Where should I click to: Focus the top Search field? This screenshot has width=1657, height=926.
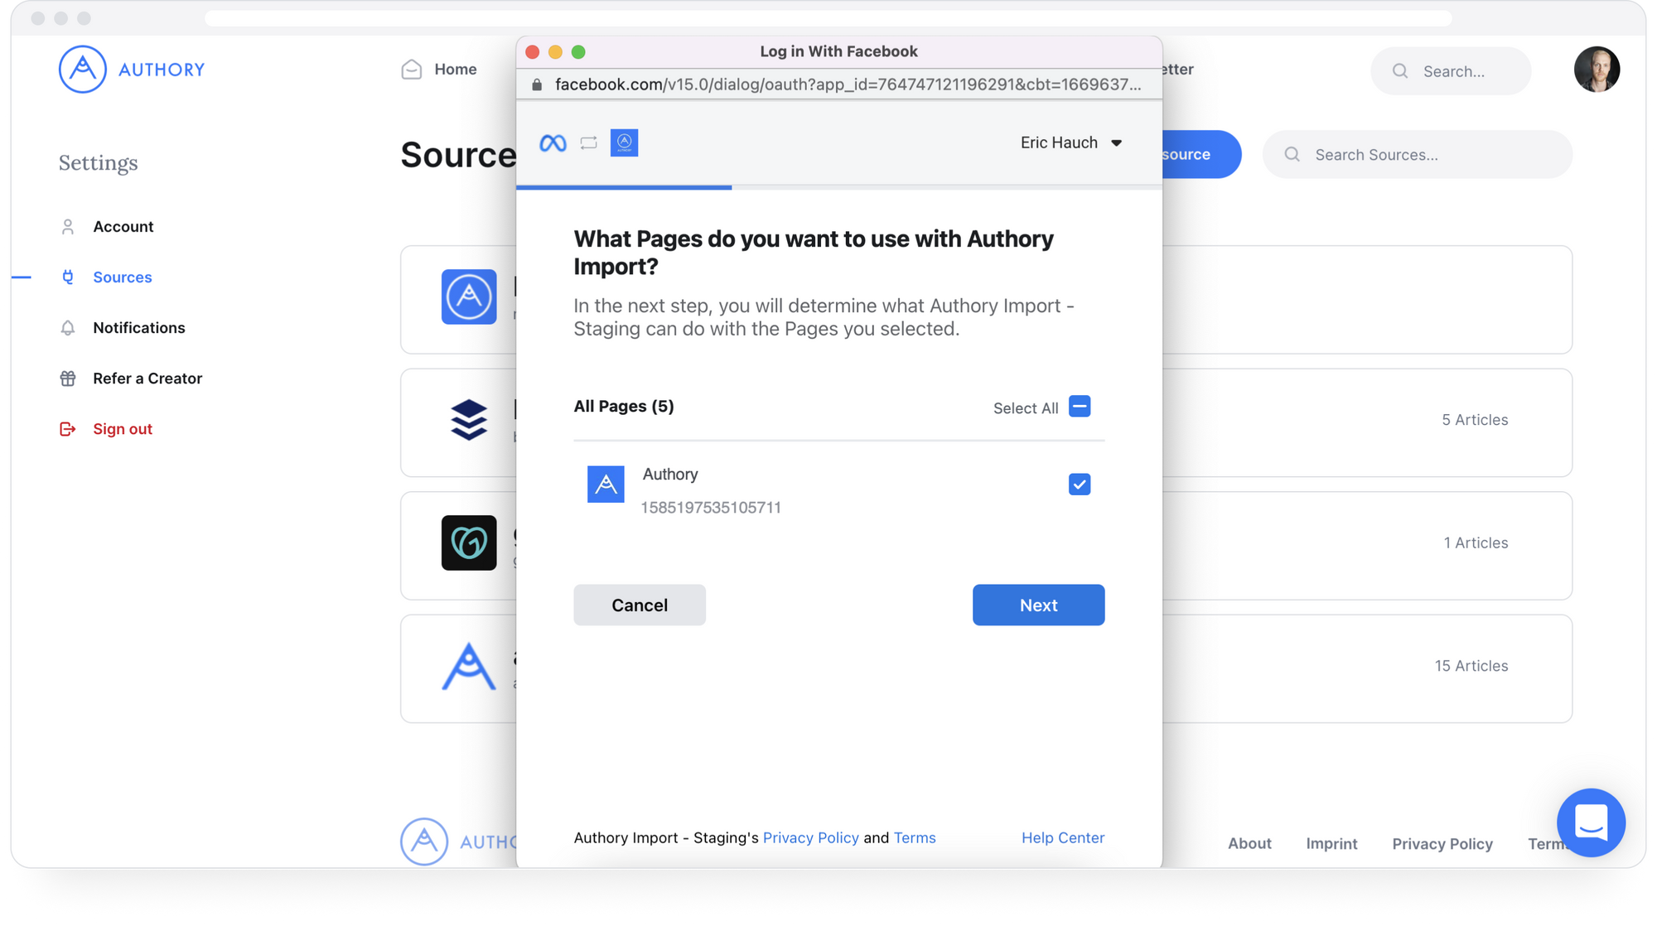coord(1451,71)
